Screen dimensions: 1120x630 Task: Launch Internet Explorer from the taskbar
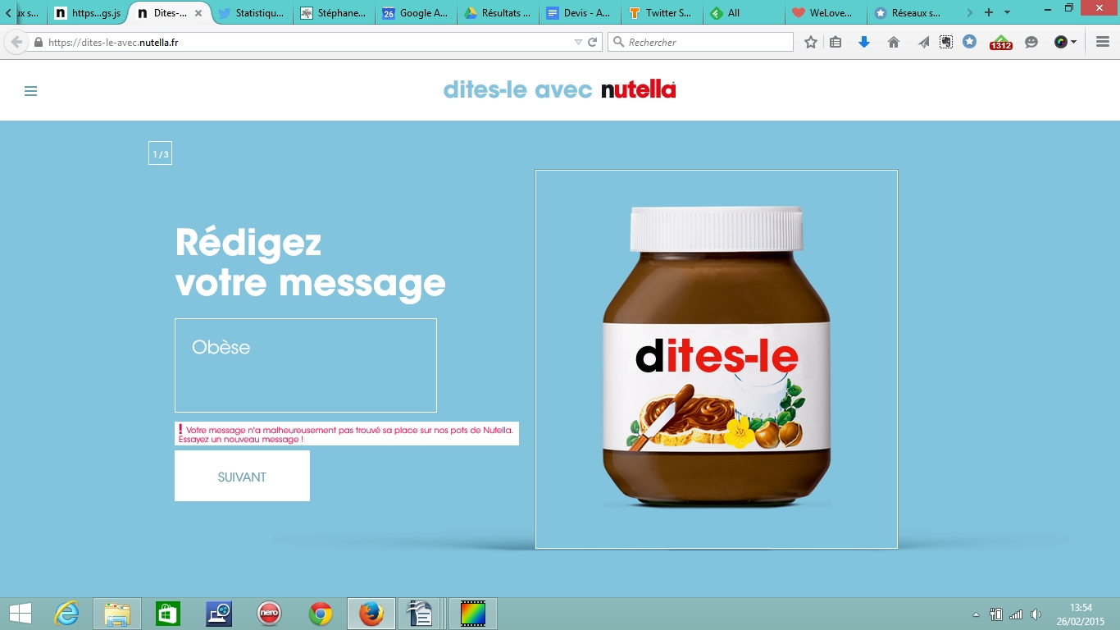pos(66,614)
